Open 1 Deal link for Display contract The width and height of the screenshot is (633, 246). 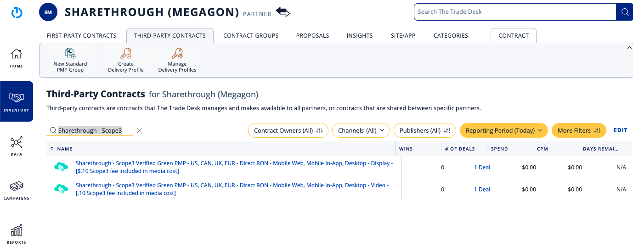482,168
